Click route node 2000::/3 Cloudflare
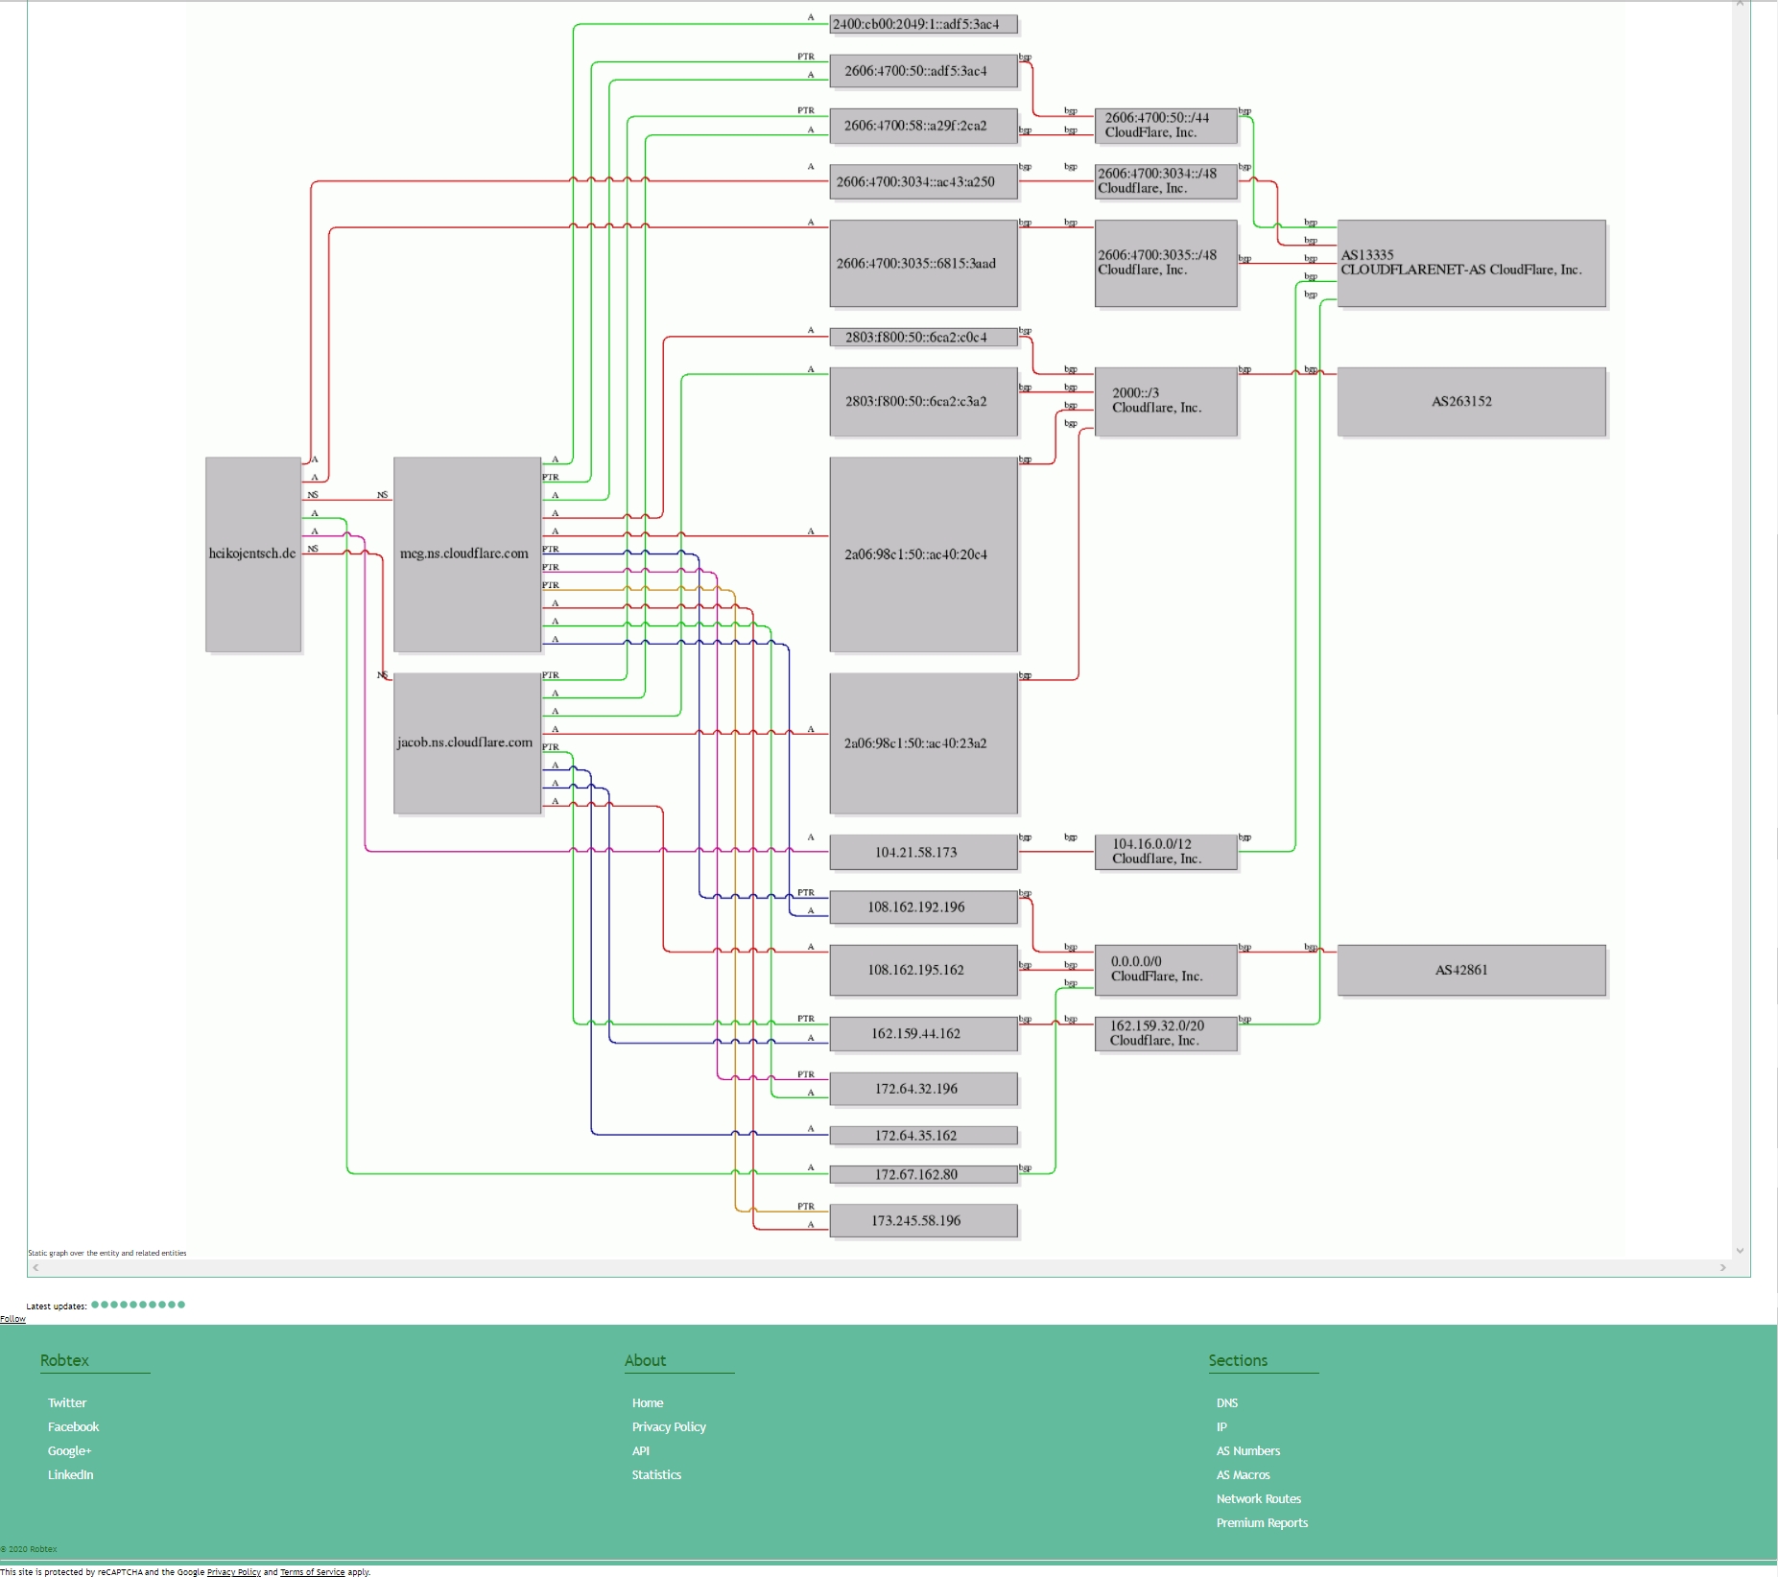Screen dimensions: 1778x1577 pyautogui.click(x=1166, y=402)
